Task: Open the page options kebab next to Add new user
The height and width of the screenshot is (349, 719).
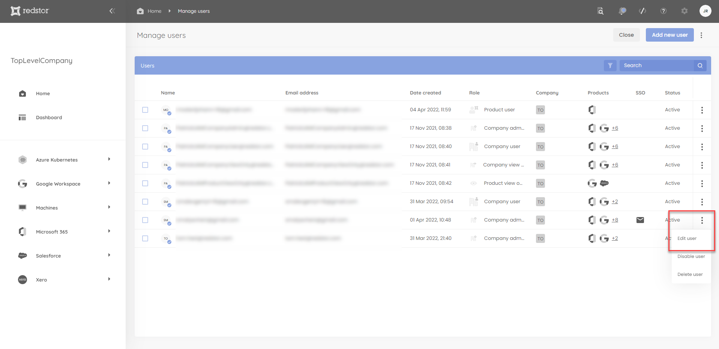Action: [x=701, y=35]
